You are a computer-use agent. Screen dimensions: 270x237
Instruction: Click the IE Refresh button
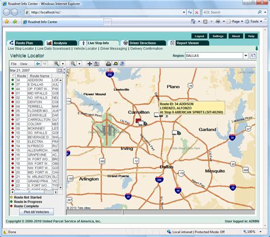coord(190,13)
